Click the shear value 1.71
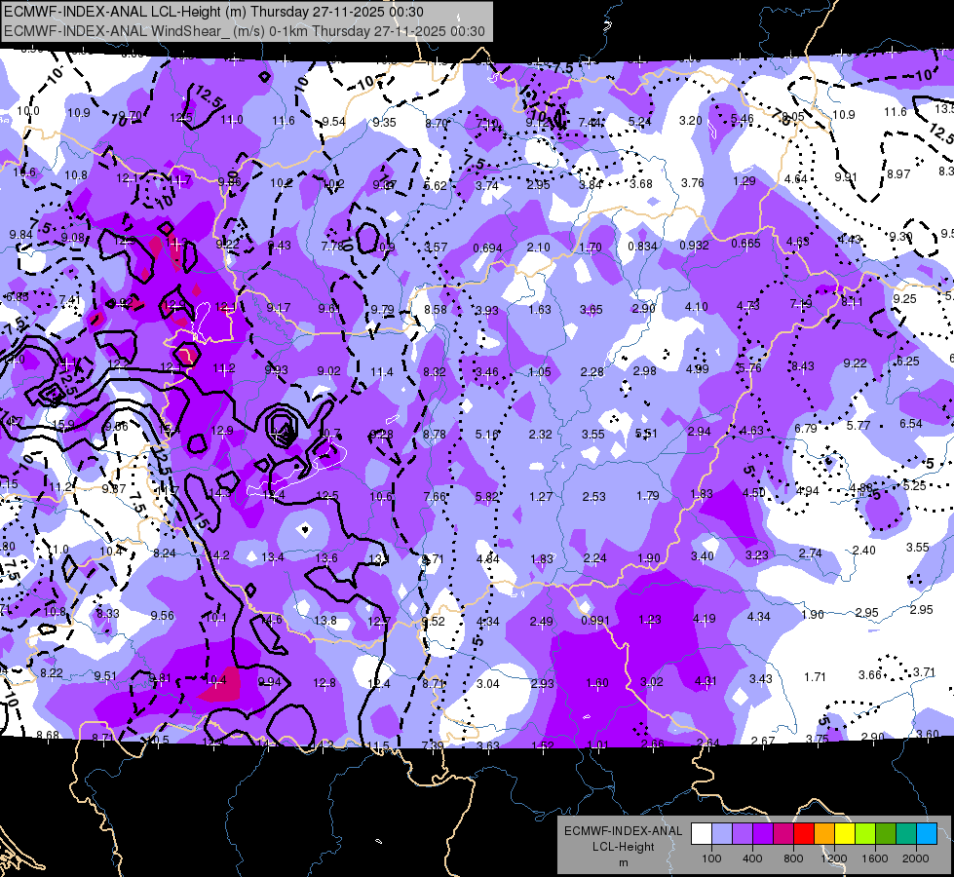954x877 pixels. click(x=815, y=677)
